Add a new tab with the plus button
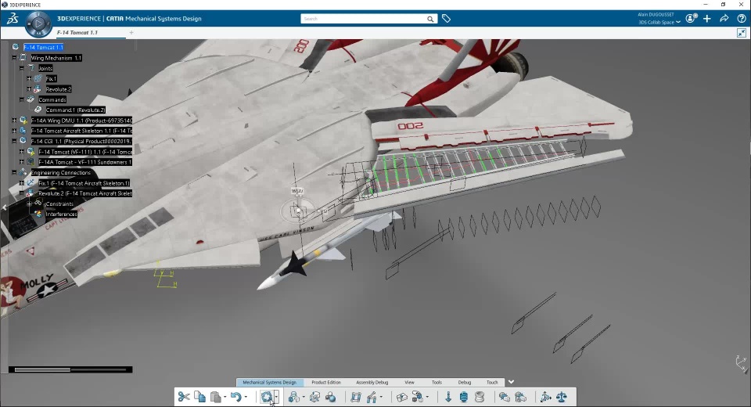Screen dimensions: 751x407 131,33
